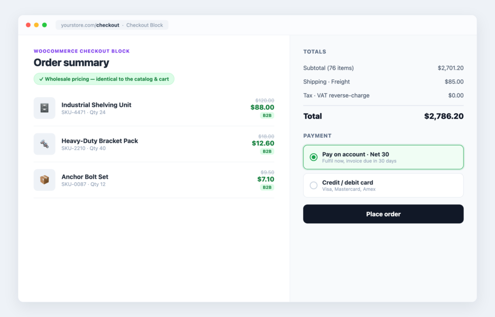Select Pay on account Net 30 radio
Image resolution: width=495 pixels, height=317 pixels.
click(313, 157)
